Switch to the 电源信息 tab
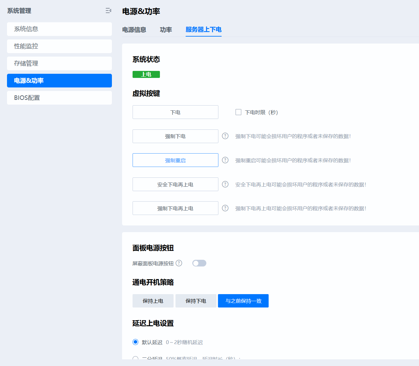 134,30
